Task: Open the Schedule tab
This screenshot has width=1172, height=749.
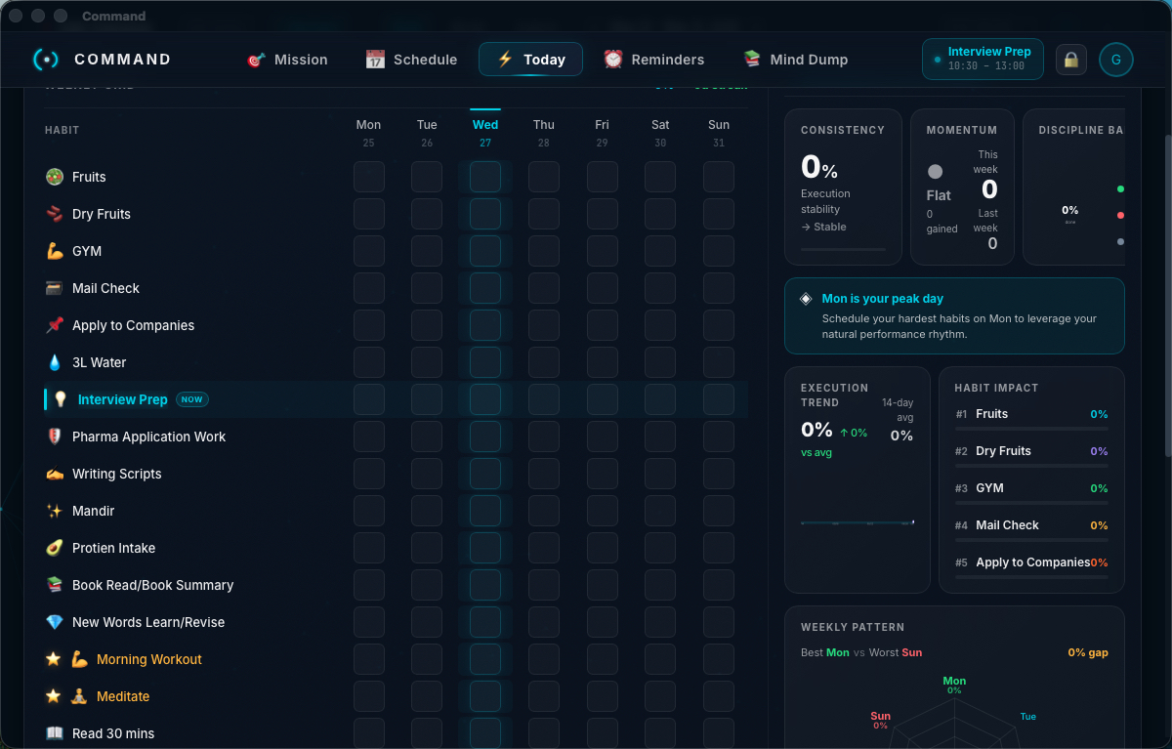Action: [411, 60]
